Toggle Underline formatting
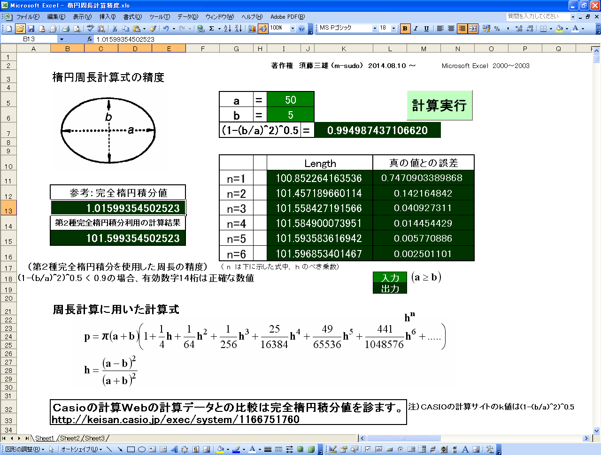This screenshot has height=455, width=601. tap(426, 29)
